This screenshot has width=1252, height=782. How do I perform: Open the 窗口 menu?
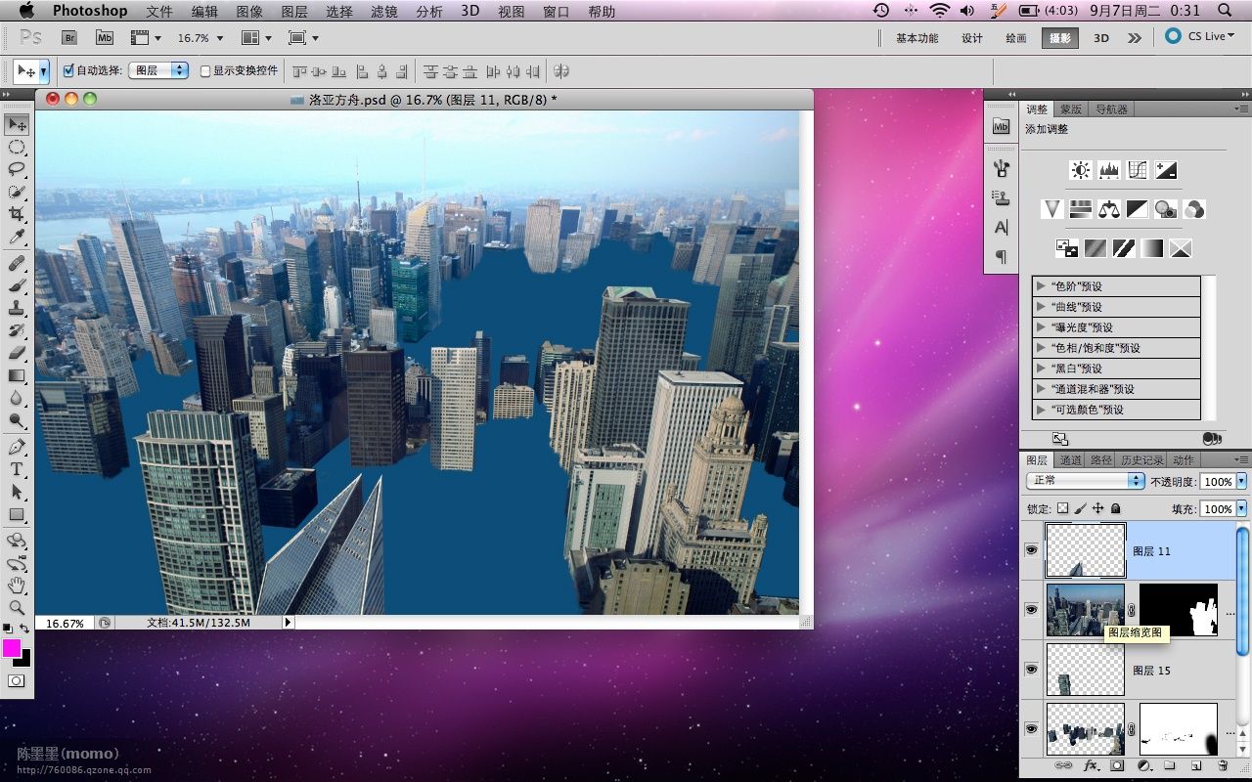tap(557, 12)
